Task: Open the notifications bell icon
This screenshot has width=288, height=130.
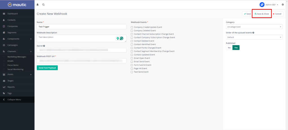Action: point(38,5)
